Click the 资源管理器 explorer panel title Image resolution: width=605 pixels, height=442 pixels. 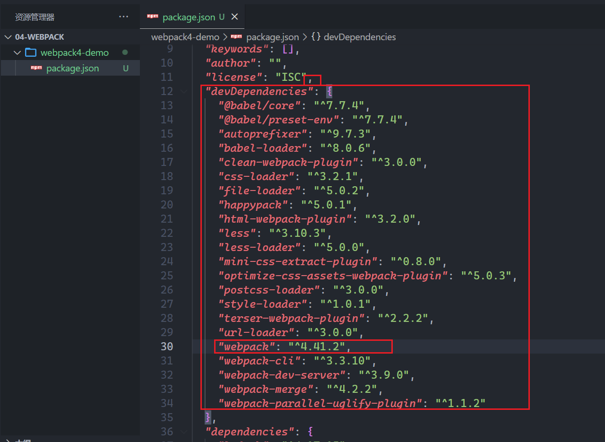[35, 17]
